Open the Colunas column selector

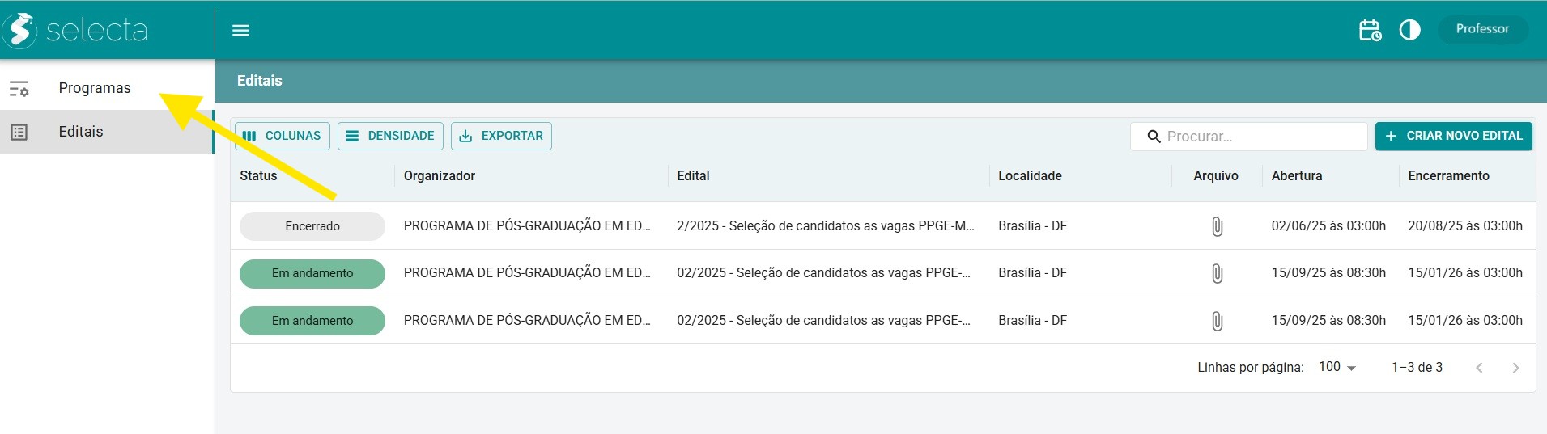[282, 136]
